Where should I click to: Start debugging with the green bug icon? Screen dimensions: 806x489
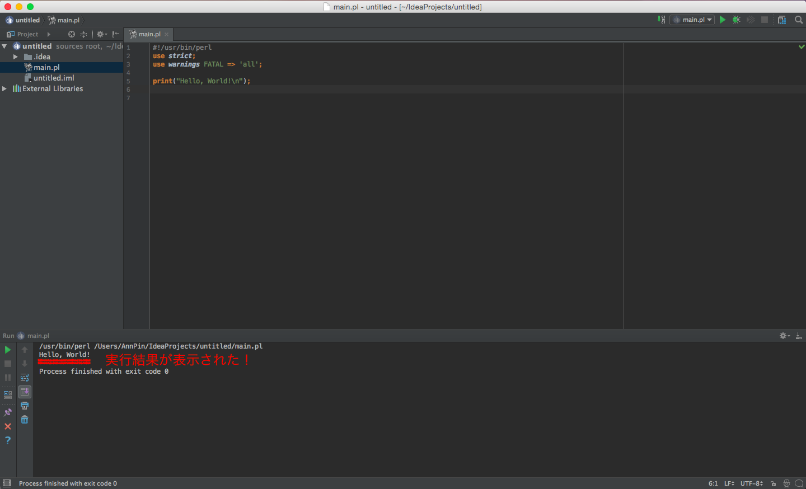point(737,20)
